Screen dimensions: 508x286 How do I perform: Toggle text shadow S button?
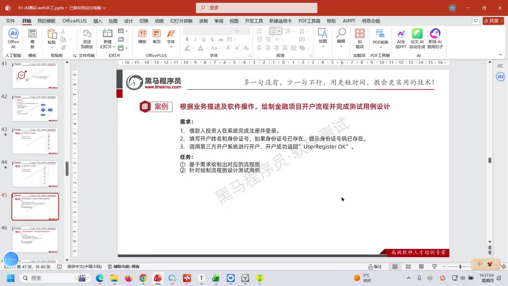point(212,39)
